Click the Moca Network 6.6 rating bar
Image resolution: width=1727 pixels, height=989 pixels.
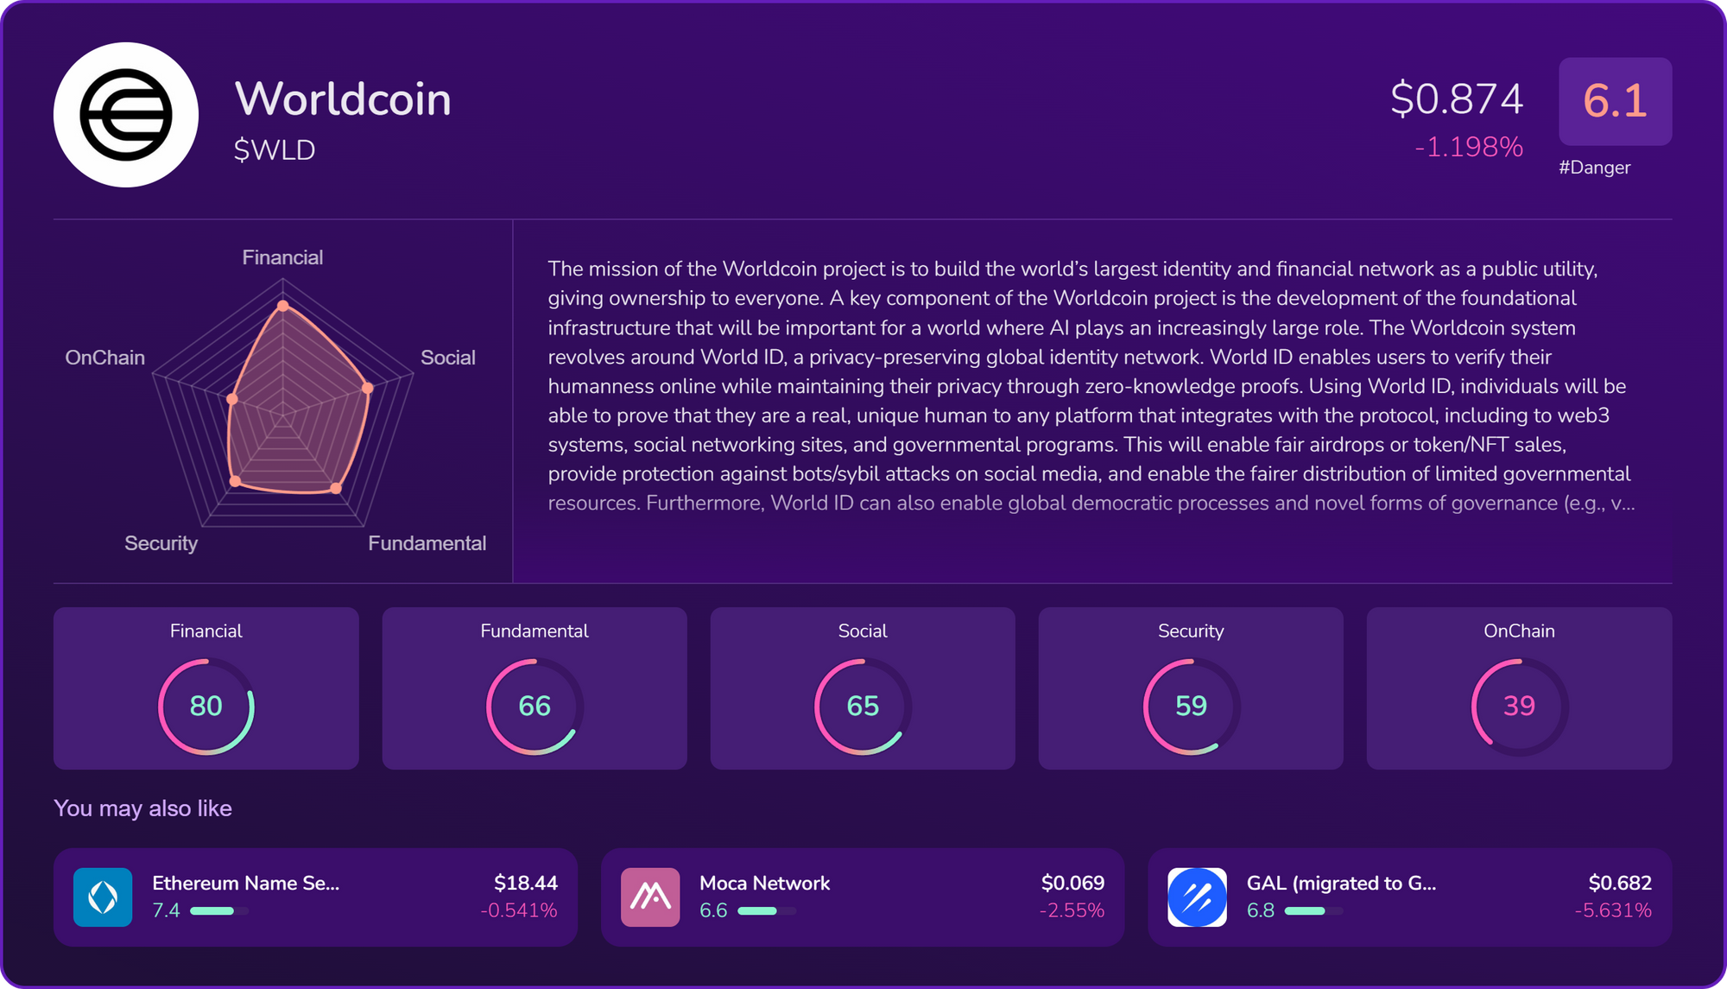[x=767, y=910]
